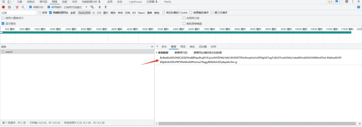Screen dimensions: 362x127
Task: Enable 按框架分组 checkbox
Action: (184, 18)
